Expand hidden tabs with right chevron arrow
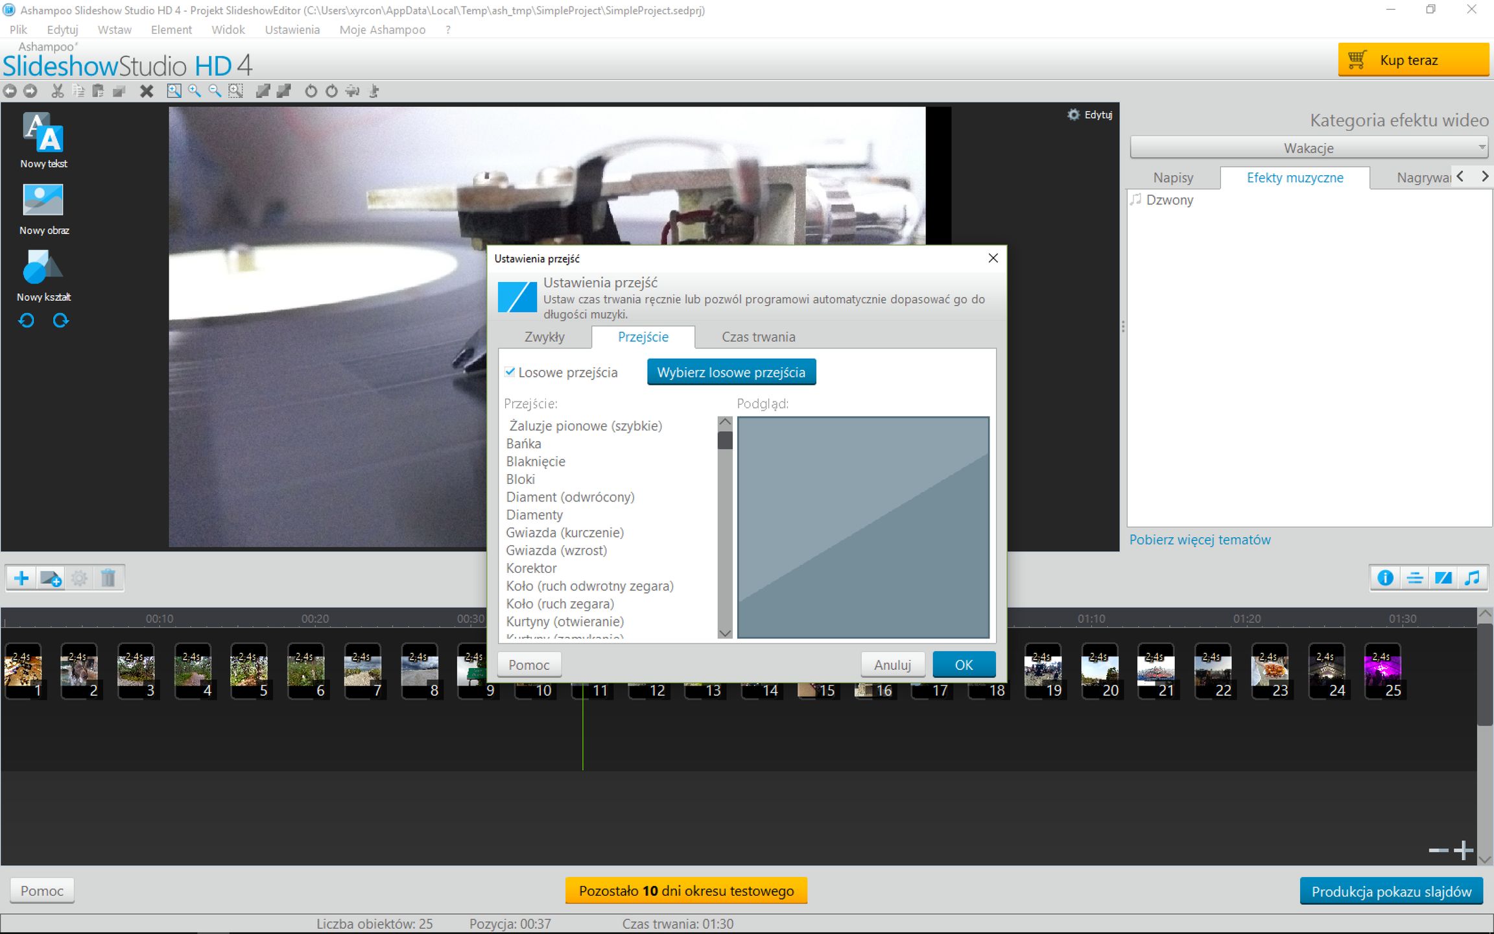This screenshot has width=1494, height=934. click(1484, 176)
